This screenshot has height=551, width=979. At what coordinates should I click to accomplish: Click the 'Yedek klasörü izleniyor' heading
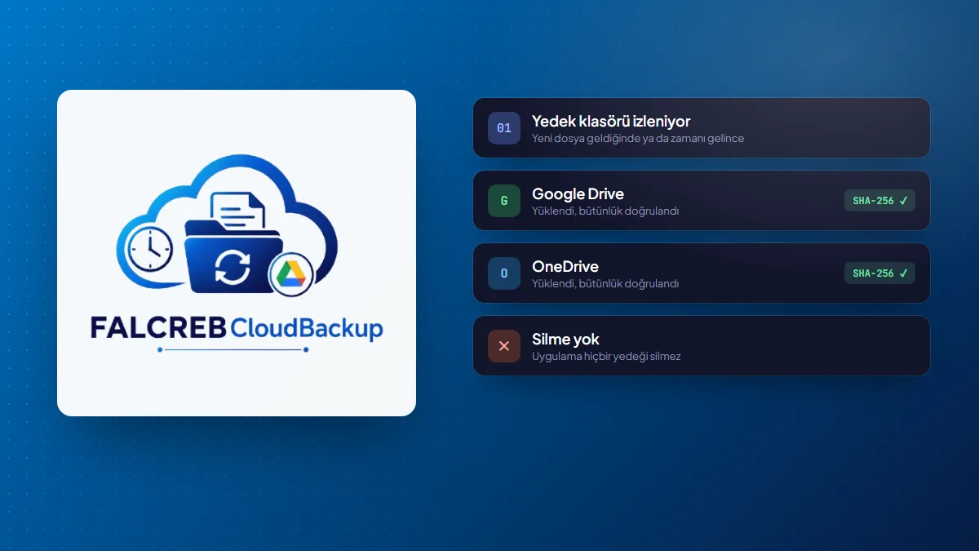coord(611,121)
